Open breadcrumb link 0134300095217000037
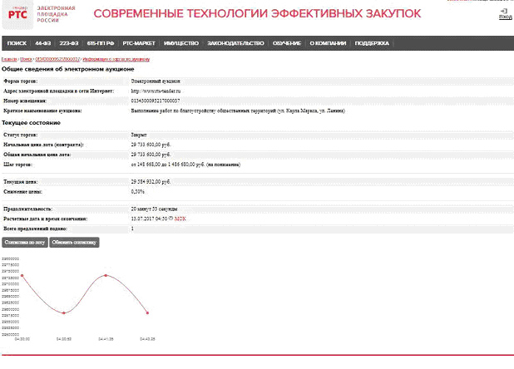This screenshot has width=514, height=369. (x=57, y=59)
